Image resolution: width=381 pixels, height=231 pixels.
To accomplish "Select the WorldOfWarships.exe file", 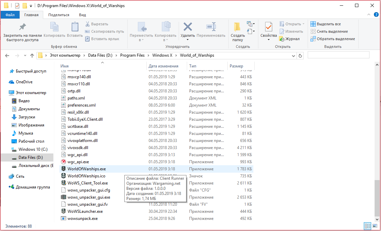I will click(156, 169).
